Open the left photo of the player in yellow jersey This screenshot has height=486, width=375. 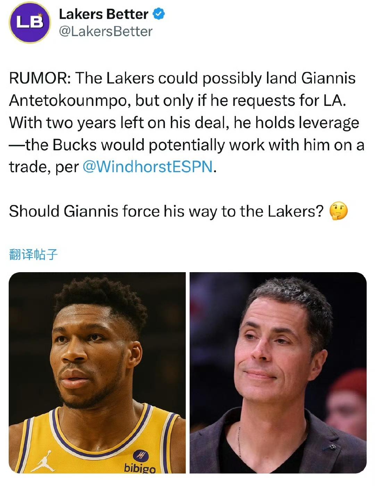(x=97, y=373)
